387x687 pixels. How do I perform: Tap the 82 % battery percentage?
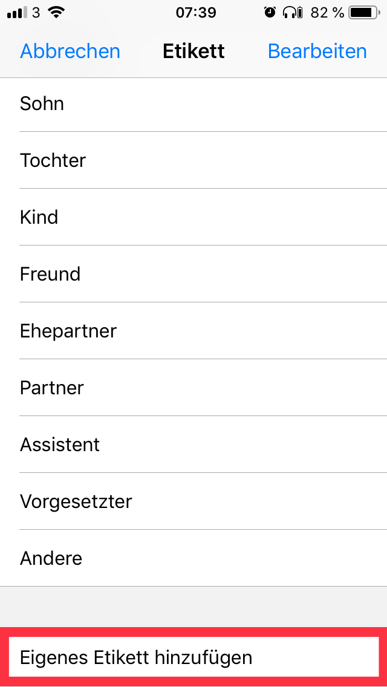tap(327, 12)
